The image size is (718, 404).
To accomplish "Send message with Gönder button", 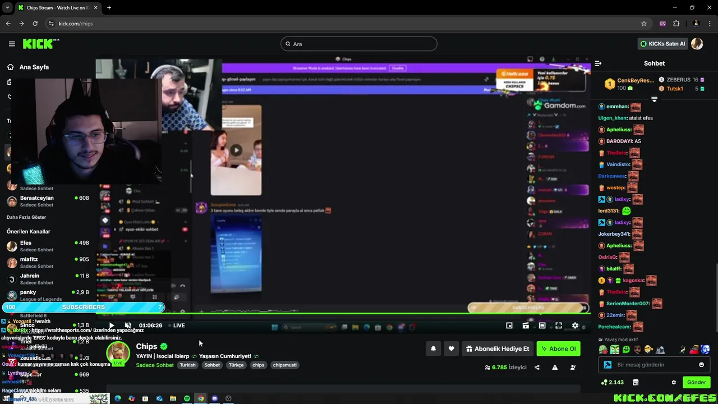I will pos(696,382).
